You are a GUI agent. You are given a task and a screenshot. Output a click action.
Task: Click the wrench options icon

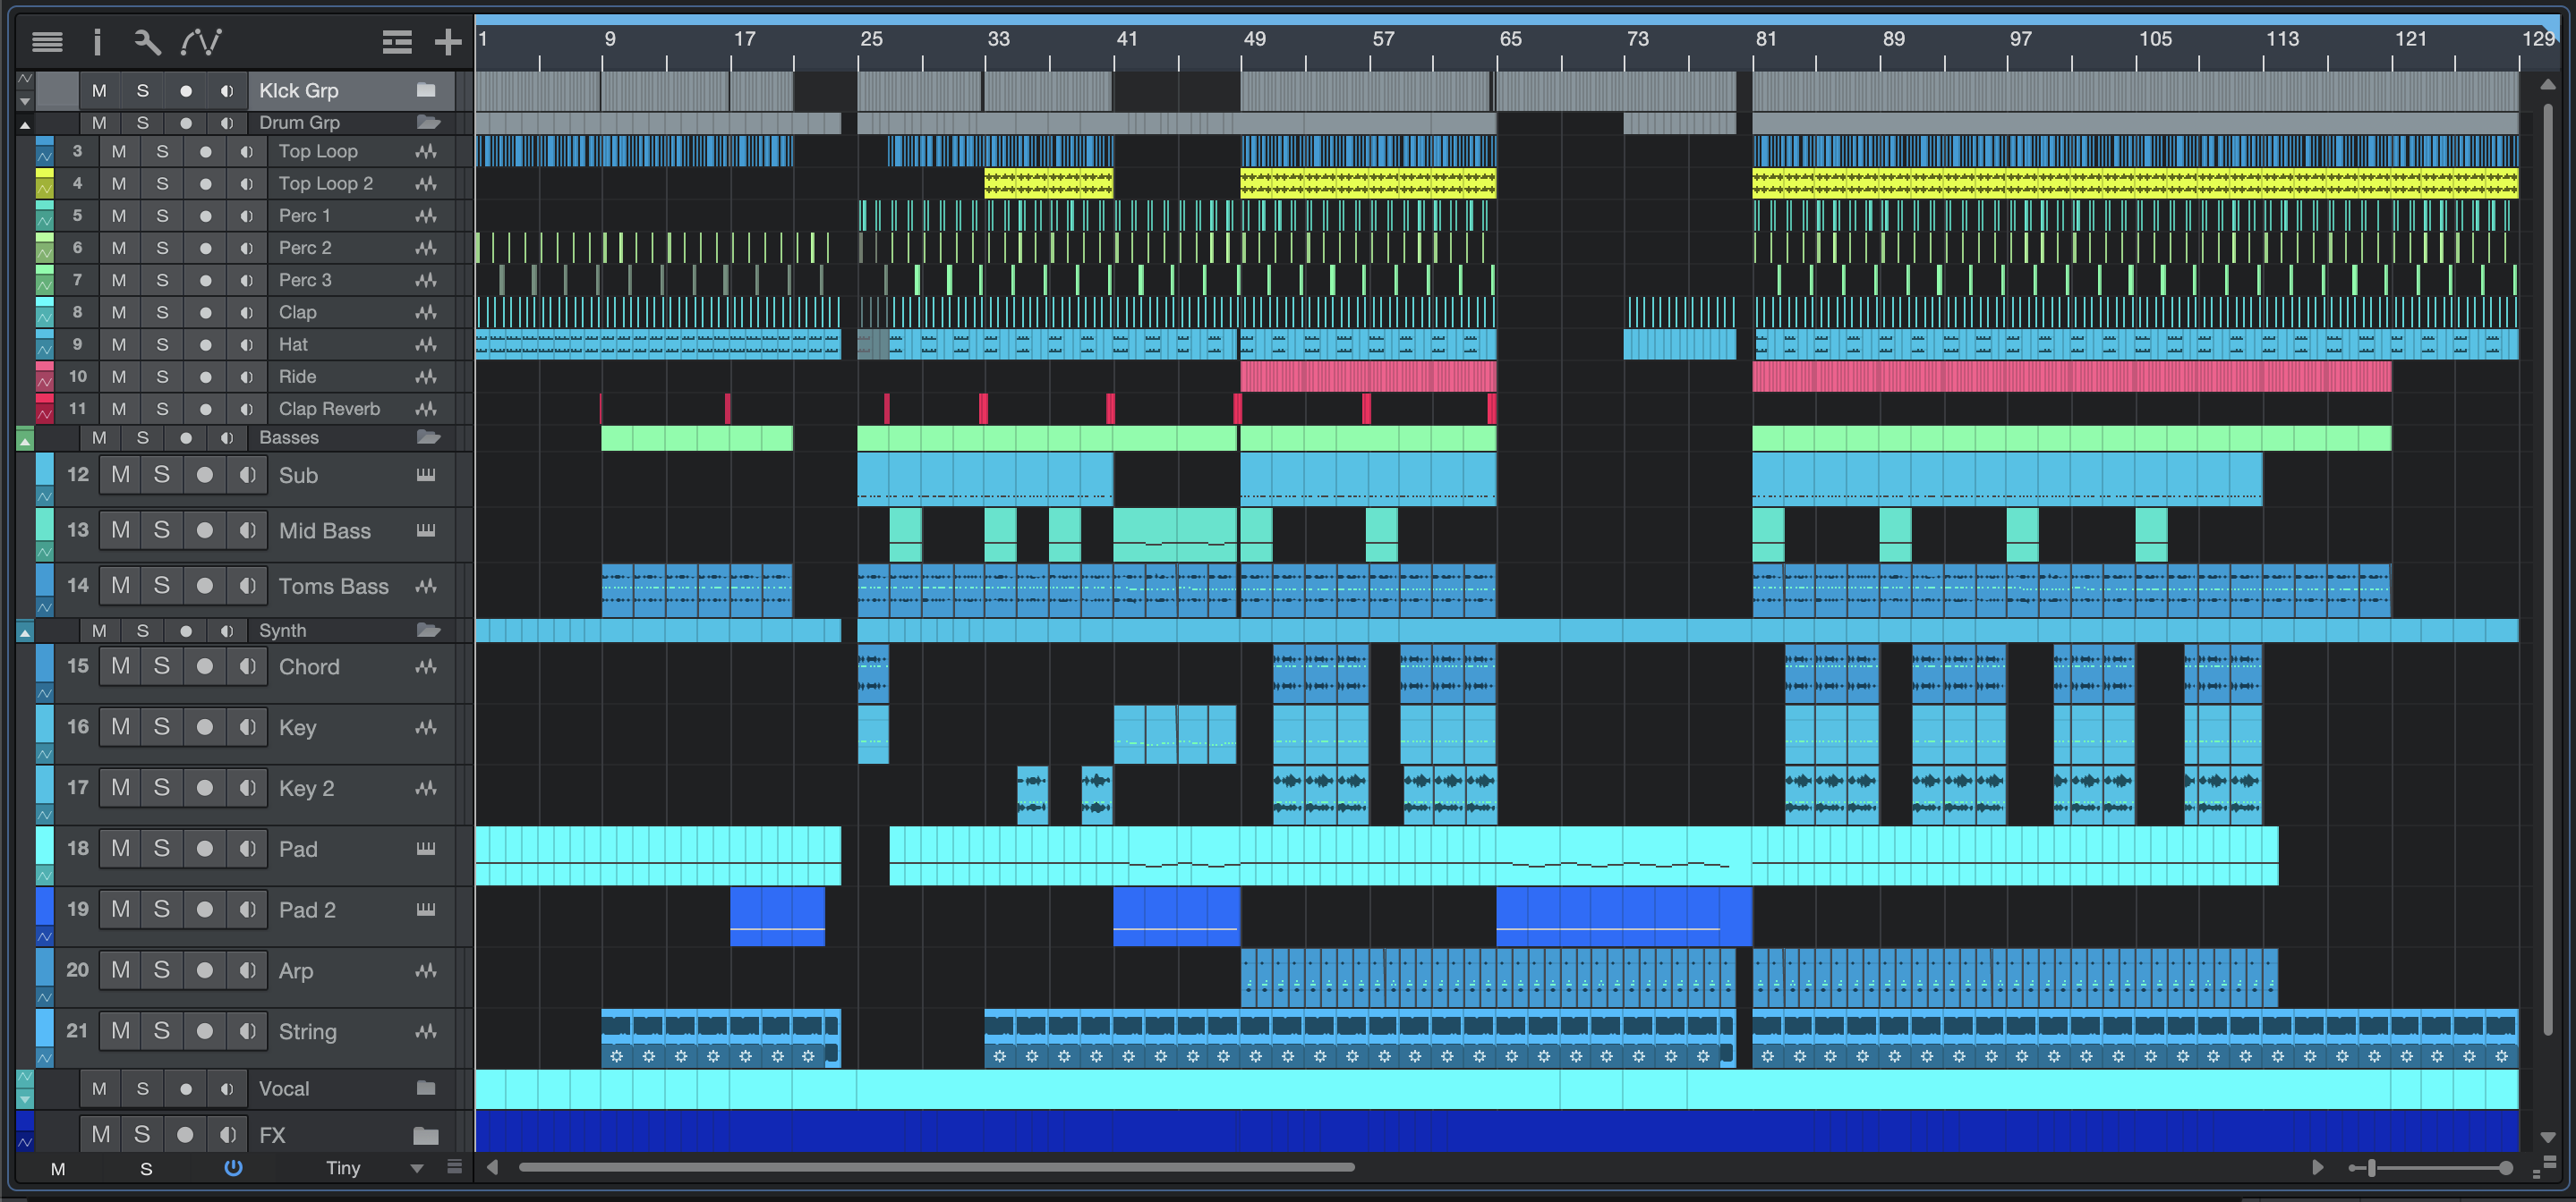pos(147,42)
